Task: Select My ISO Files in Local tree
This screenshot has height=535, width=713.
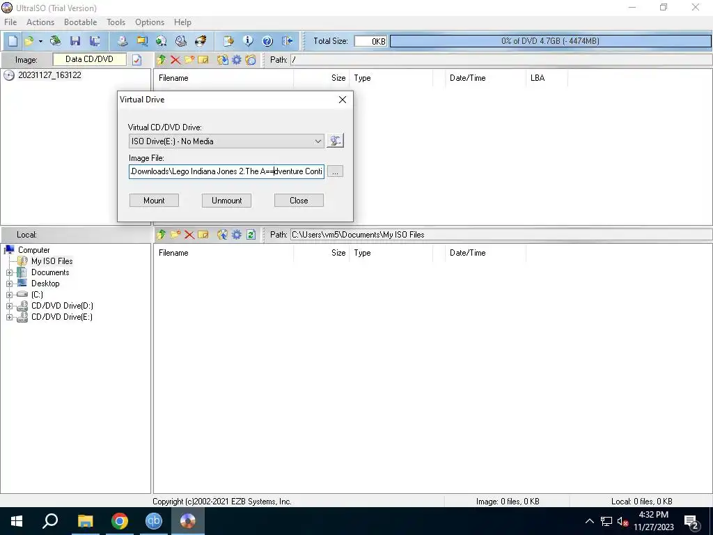Action: coord(52,261)
